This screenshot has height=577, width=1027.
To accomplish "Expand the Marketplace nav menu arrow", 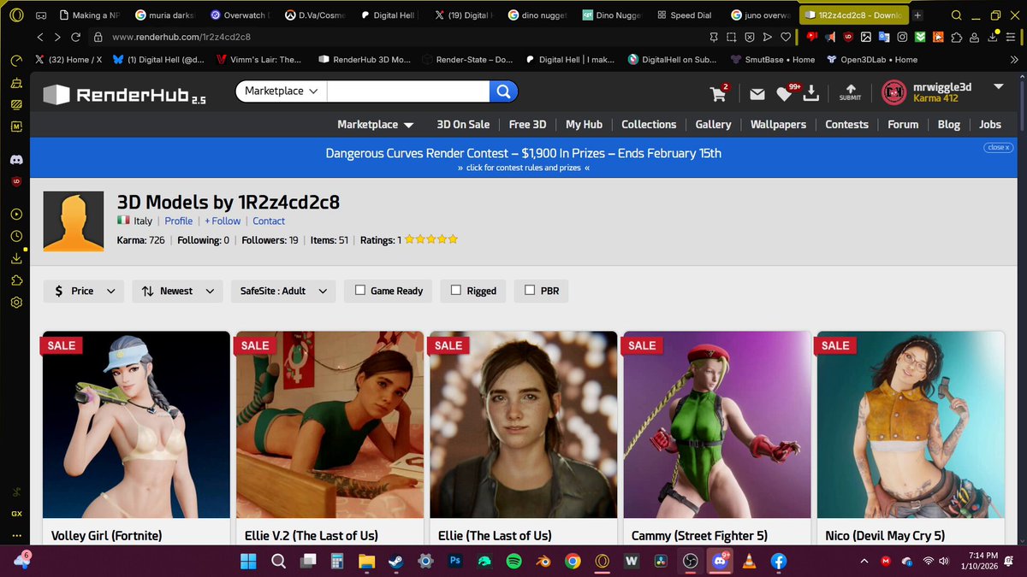I will point(408,125).
